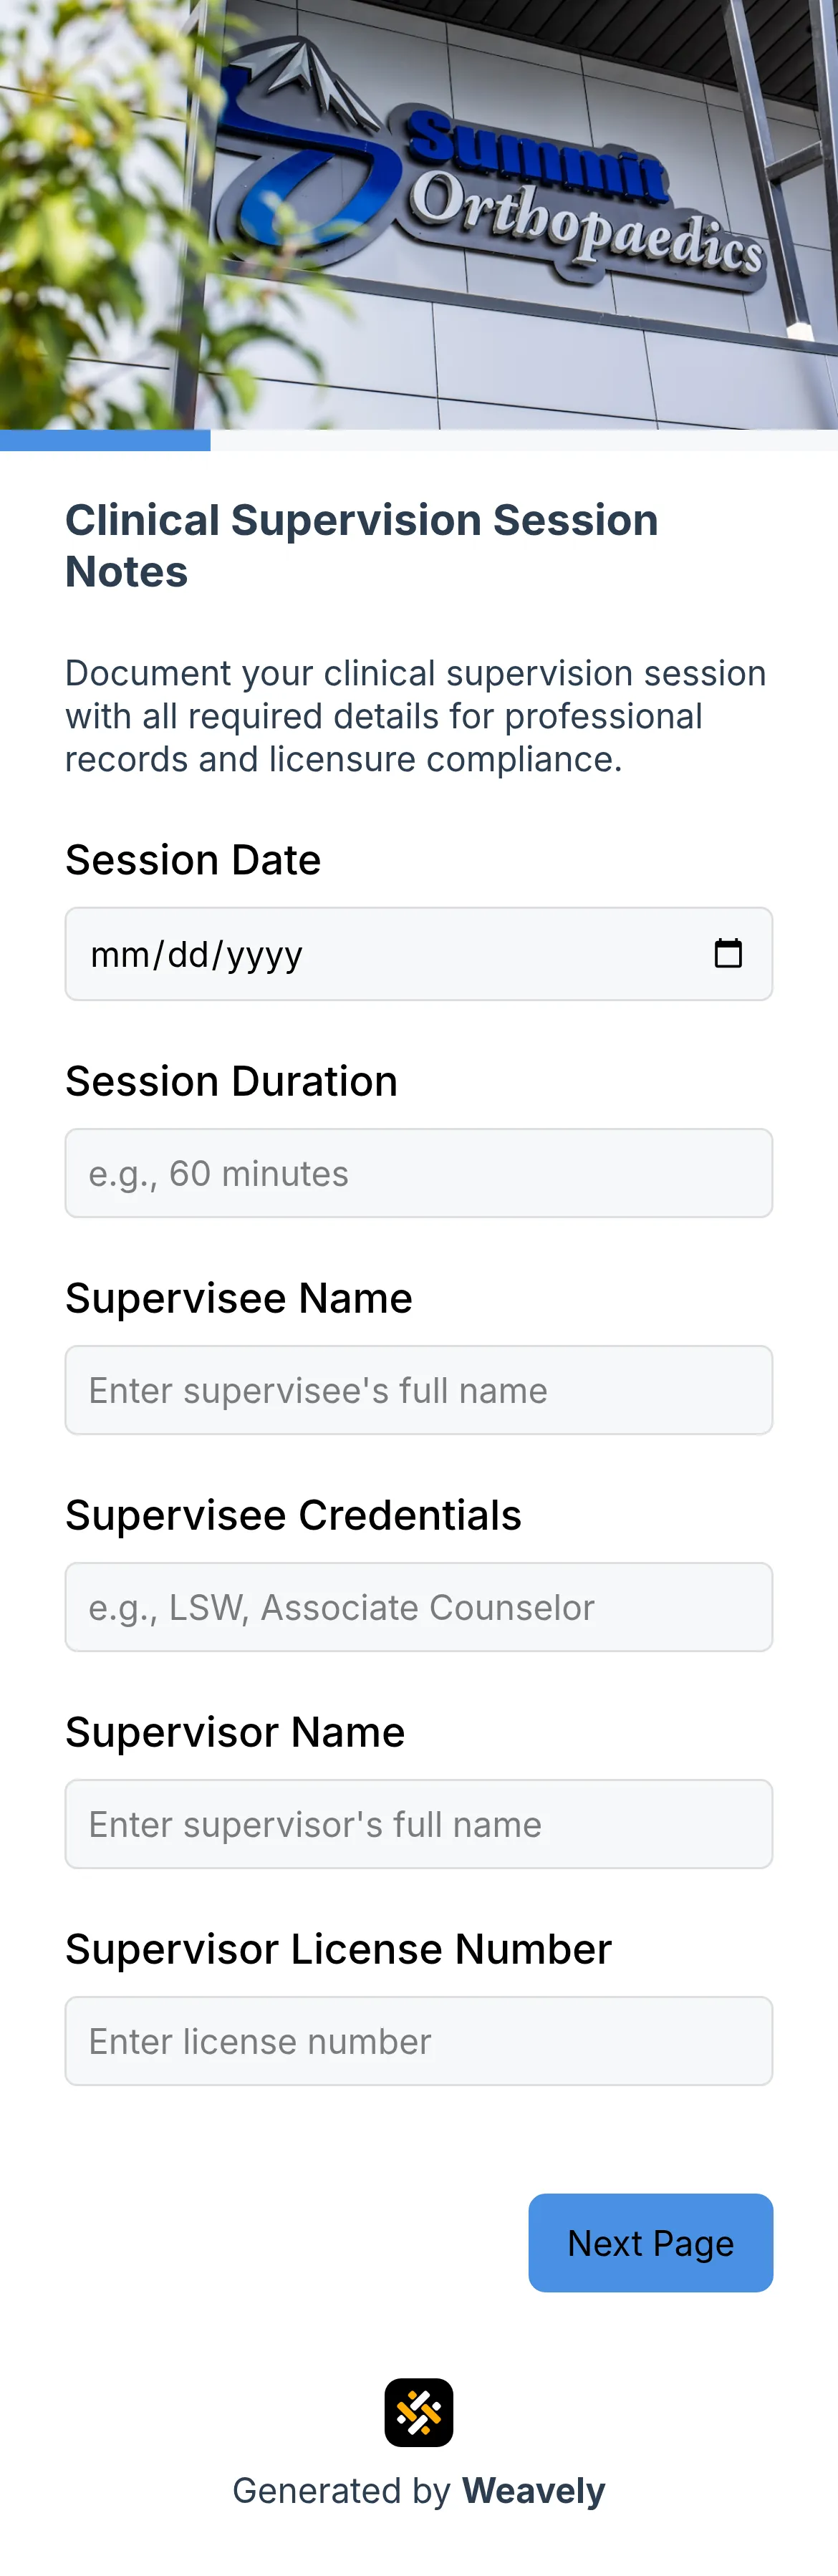Click the Supervisor License Number field
Viewport: 838px width, 2576px height.
coord(419,2040)
